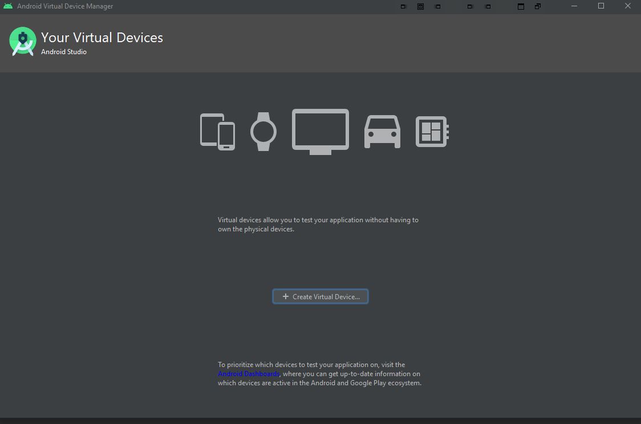This screenshot has width=641, height=424.
Task: Select the Wear OS watch icon
Action: [x=263, y=132]
